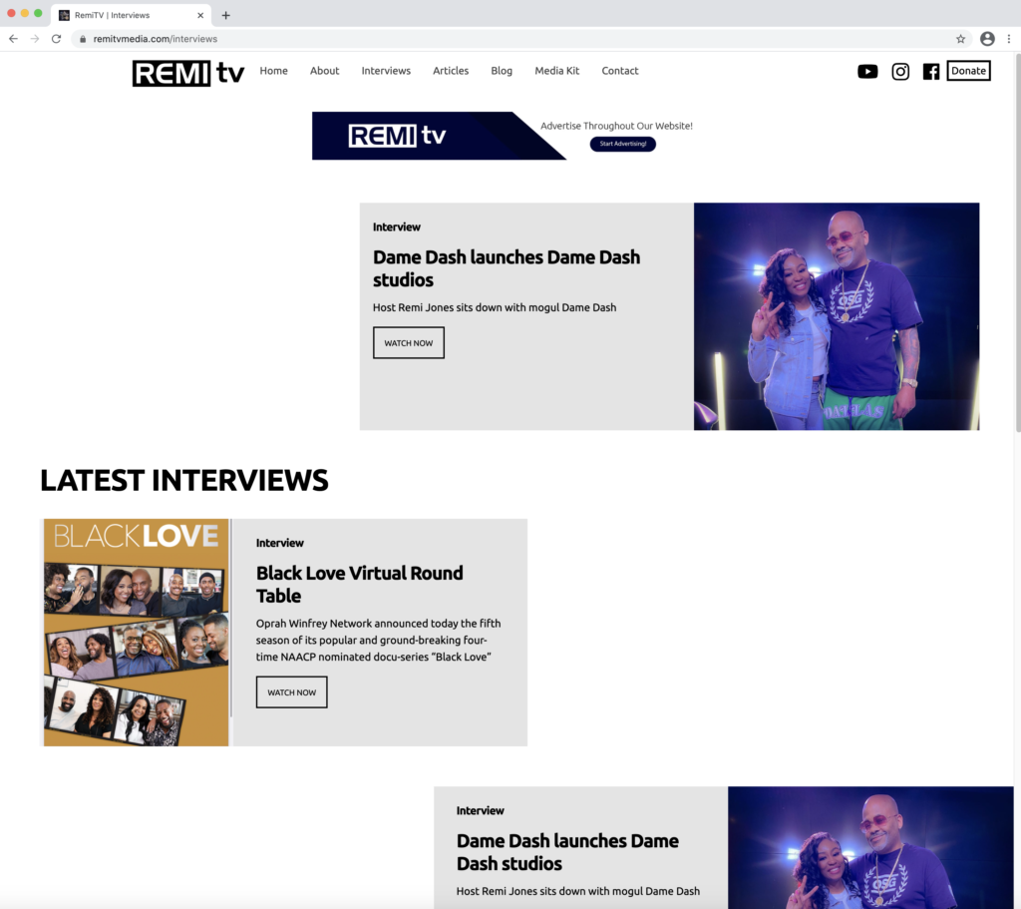
Task: Open the About nav item
Action: [x=324, y=71]
